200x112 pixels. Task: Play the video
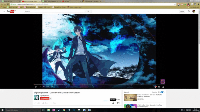36,87
